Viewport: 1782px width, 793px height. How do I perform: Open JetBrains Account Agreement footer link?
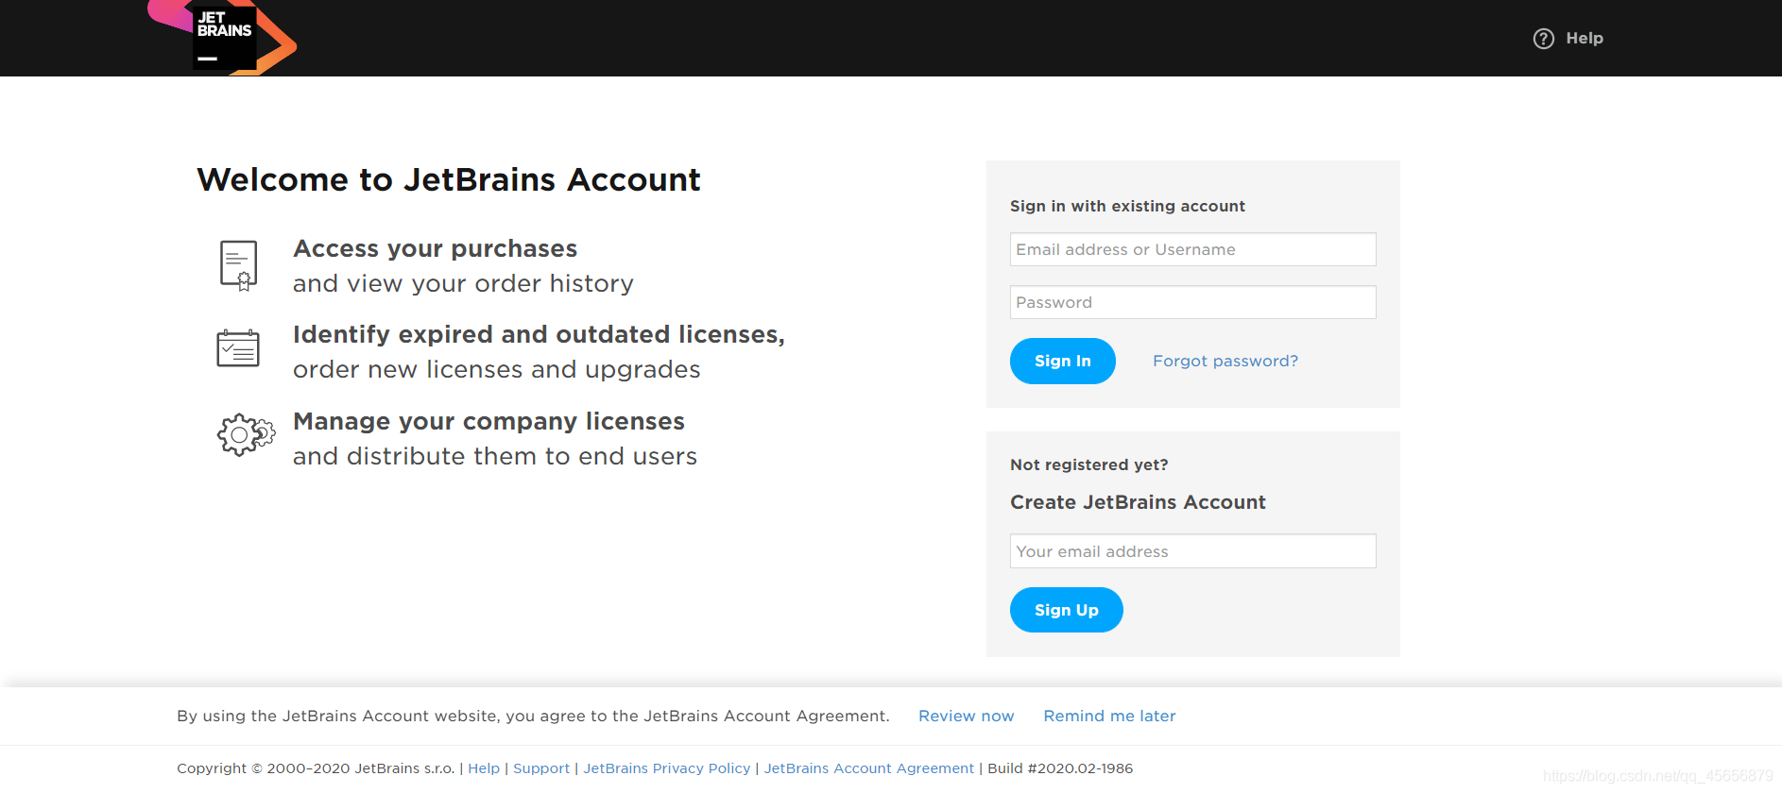[x=868, y=768]
